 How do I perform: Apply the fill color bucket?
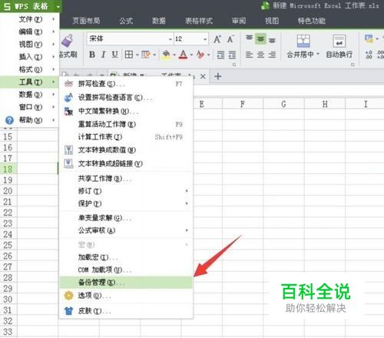click(166, 55)
